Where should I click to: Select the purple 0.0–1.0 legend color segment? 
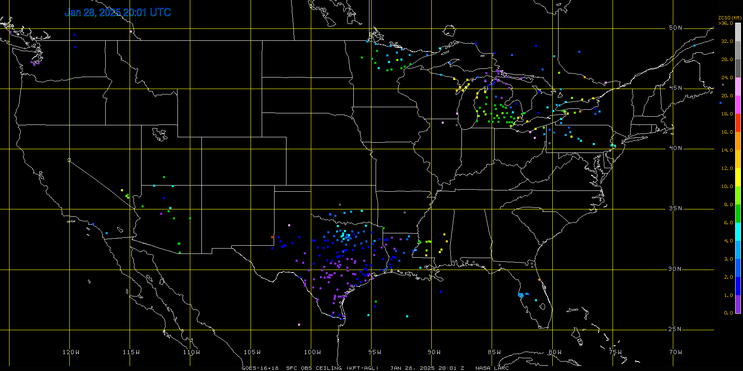(x=738, y=304)
